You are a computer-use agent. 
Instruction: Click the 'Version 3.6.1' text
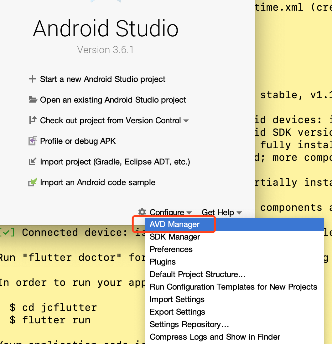105,50
